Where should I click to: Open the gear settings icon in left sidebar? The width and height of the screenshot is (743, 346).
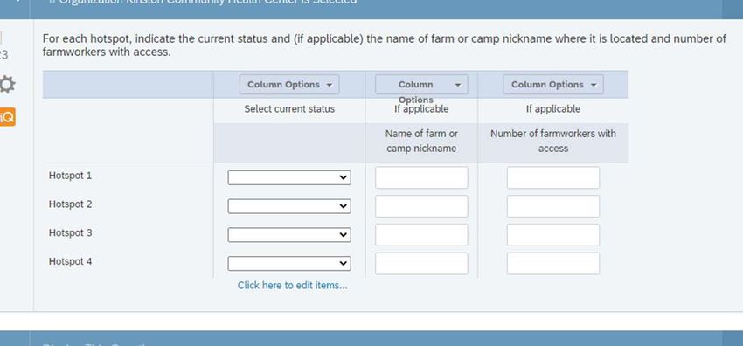[x=7, y=85]
